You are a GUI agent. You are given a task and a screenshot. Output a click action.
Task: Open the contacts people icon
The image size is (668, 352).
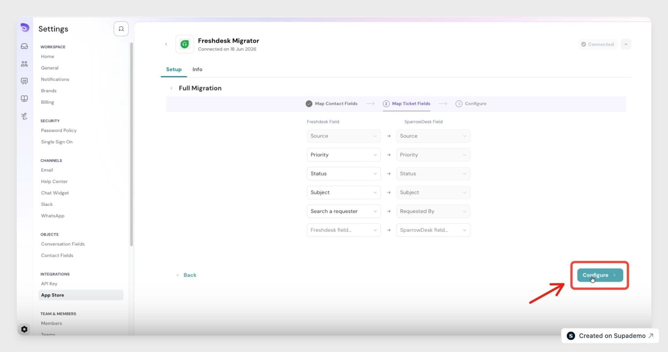[x=24, y=64]
